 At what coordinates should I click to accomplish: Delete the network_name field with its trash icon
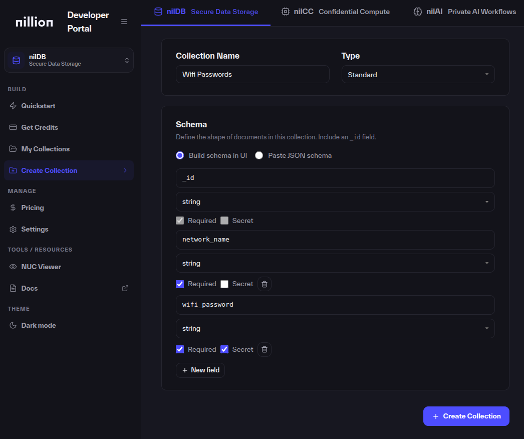(264, 284)
